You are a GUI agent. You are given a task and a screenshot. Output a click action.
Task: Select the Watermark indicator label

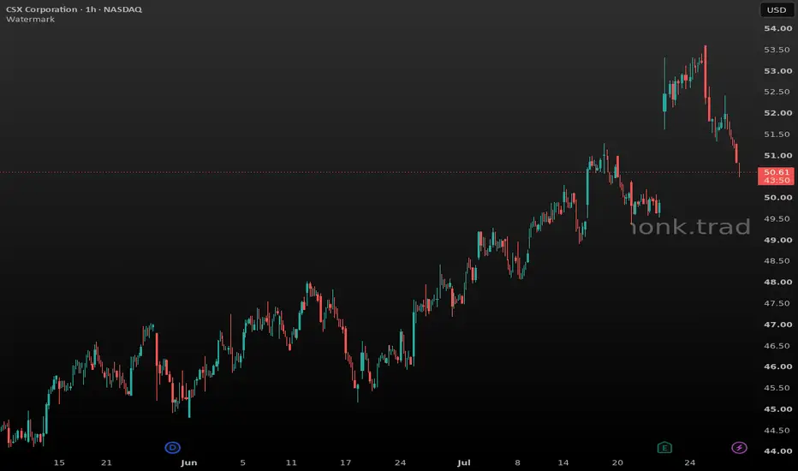[30, 20]
